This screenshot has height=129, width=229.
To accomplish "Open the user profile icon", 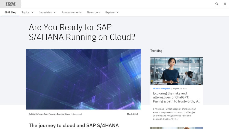I will pos(225,4).
